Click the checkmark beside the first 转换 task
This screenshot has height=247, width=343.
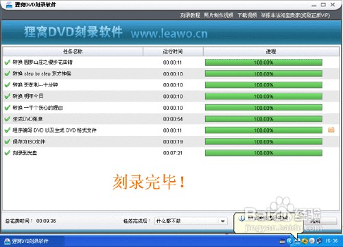pos(8,62)
